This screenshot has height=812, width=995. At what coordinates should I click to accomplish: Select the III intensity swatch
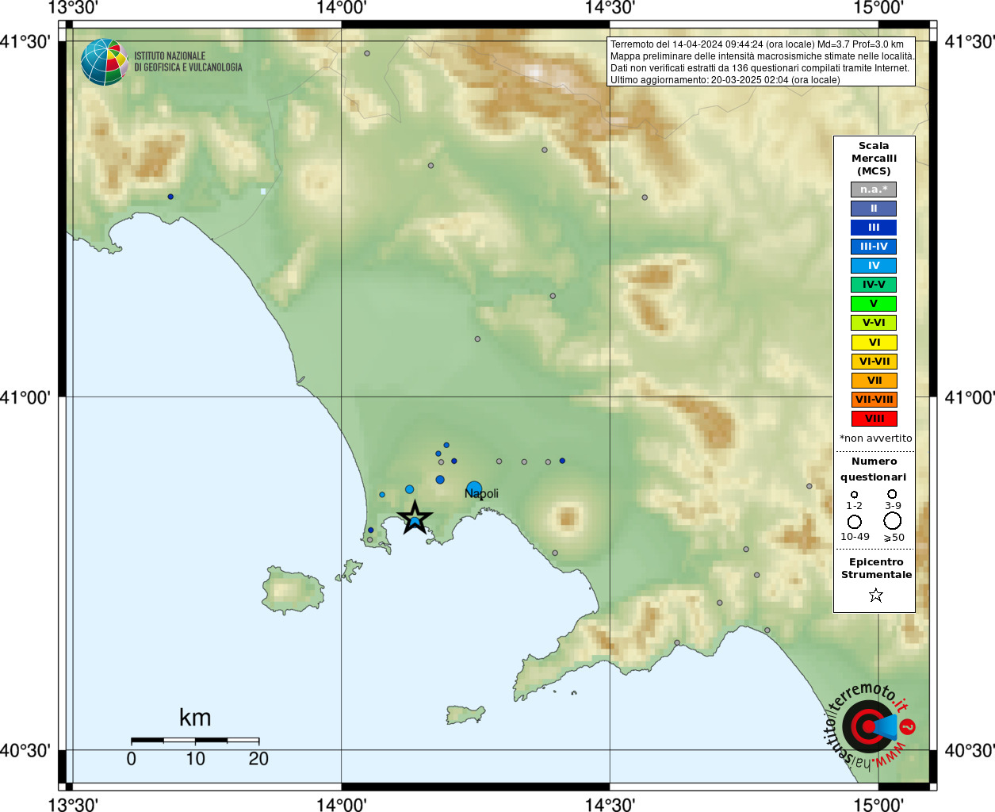pyautogui.click(x=874, y=228)
